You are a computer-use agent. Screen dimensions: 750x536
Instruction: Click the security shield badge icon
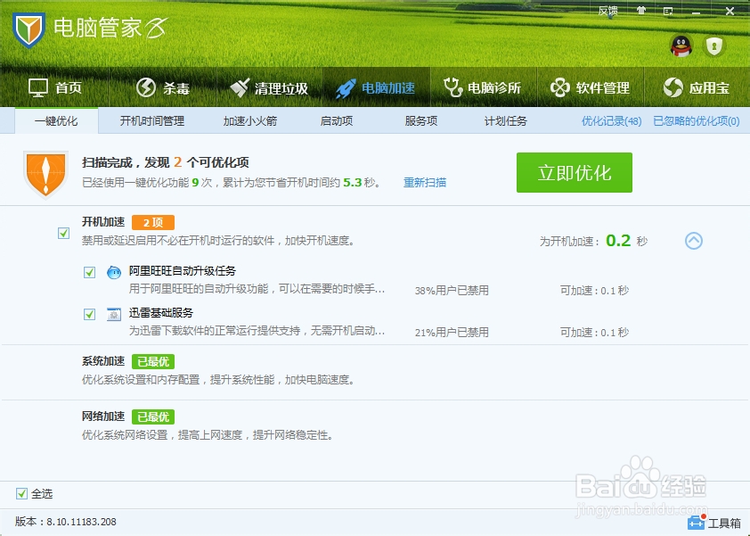714,46
